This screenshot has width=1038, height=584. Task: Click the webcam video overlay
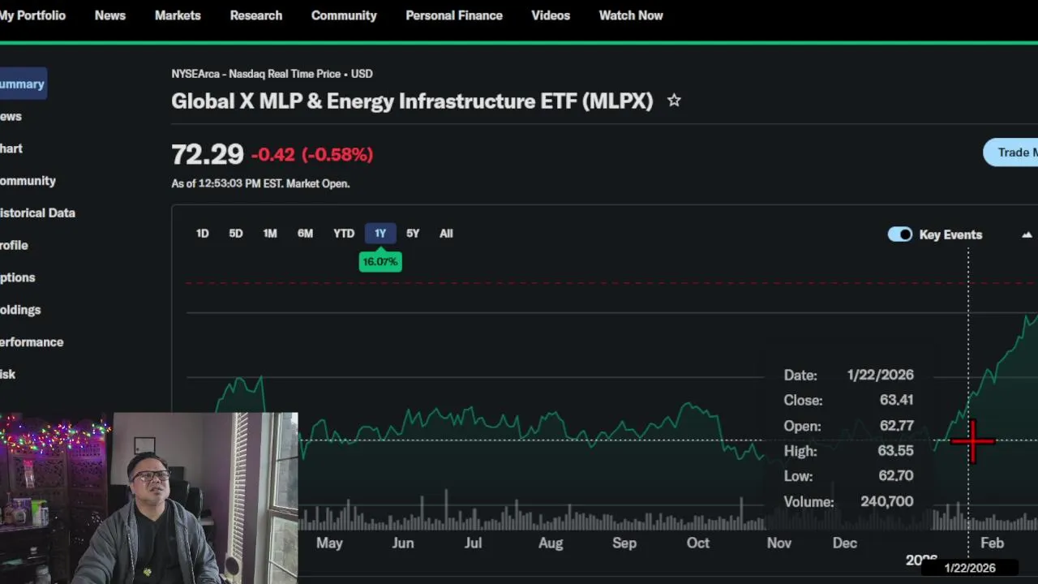[x=149, y=498]
